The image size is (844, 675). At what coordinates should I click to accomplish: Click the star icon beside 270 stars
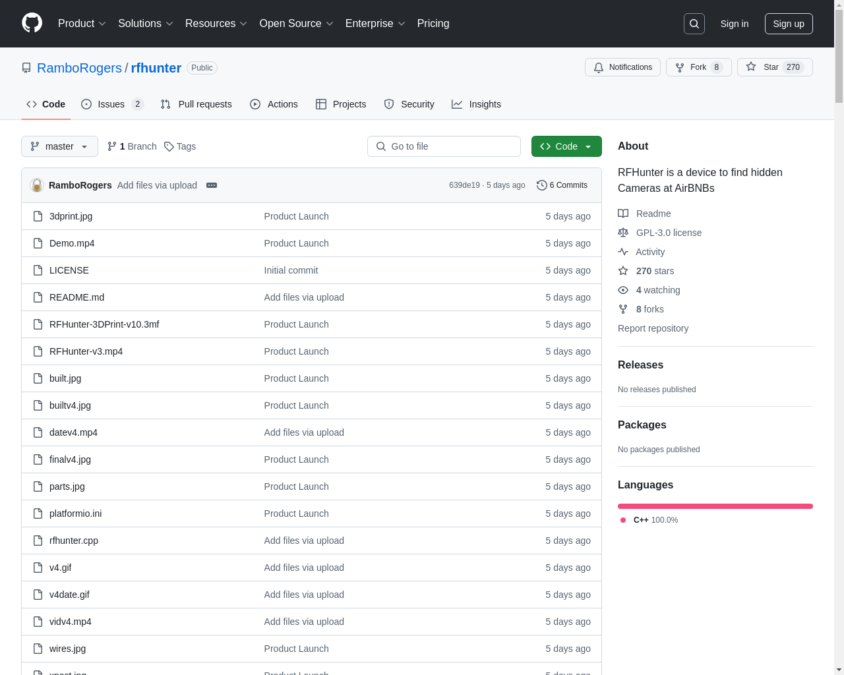click(x=623, y=271)
